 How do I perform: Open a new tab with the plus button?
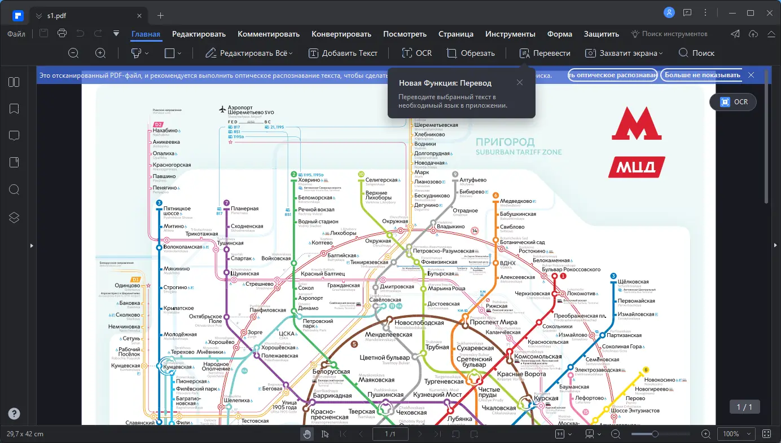[x=160, y=16]
